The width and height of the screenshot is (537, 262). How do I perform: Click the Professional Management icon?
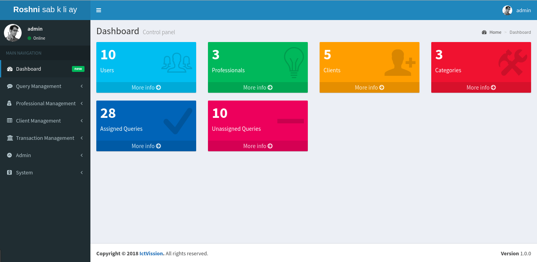10,103
